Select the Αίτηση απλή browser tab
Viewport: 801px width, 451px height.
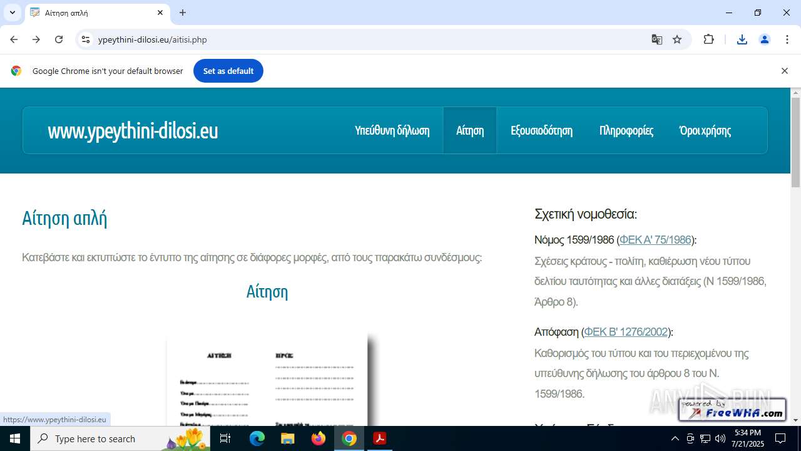click(97, 13)
